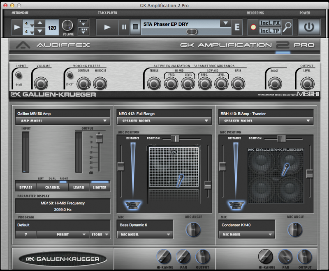
Task: Click the Learn button
Action: click(79, 187)
